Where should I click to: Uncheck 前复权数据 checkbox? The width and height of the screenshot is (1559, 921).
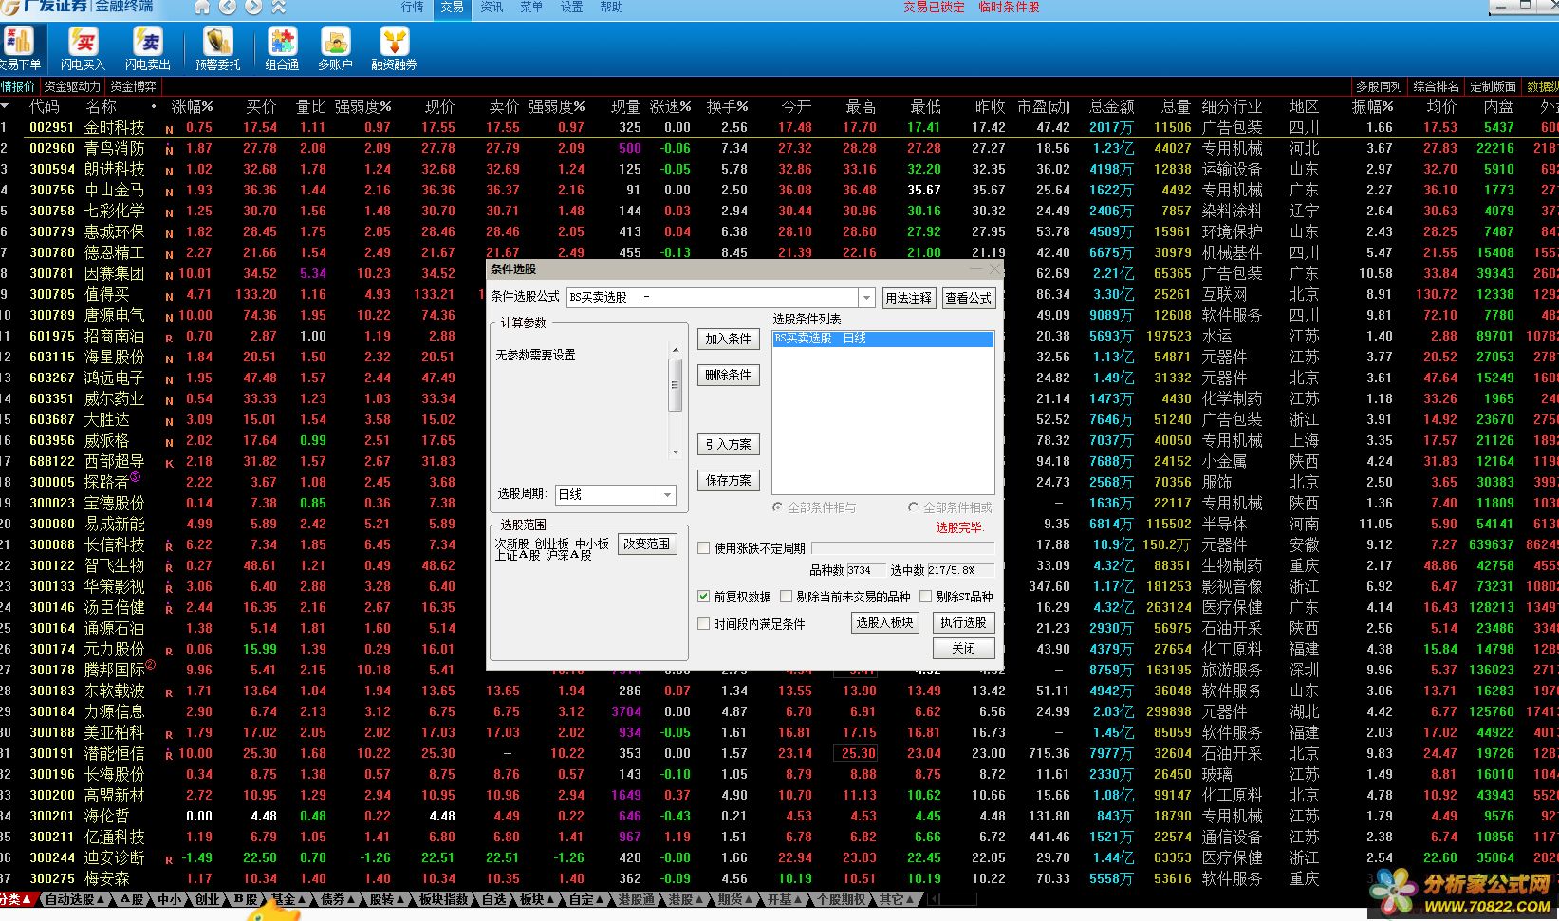click(x=703, y=597)
